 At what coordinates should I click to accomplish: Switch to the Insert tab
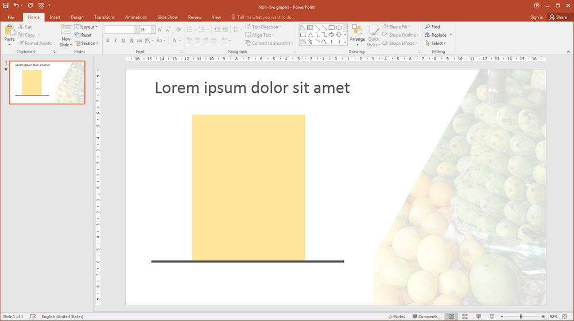55,17
